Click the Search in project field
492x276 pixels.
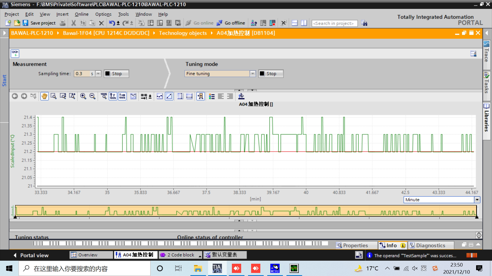334,23
